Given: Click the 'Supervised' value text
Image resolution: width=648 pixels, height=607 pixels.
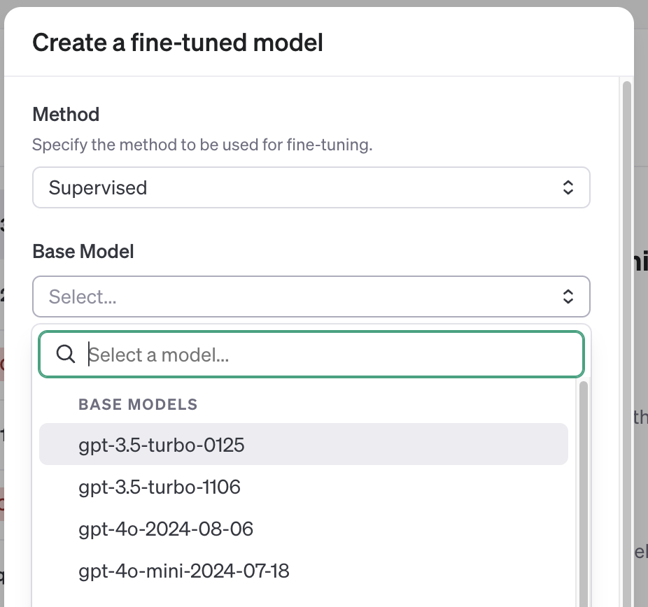Looking at the screenshot, I should tap(98, 187).
